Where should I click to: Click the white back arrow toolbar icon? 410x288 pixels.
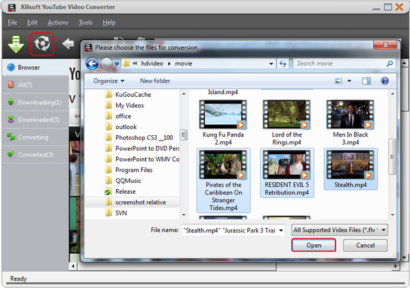(x=68, y=44)
